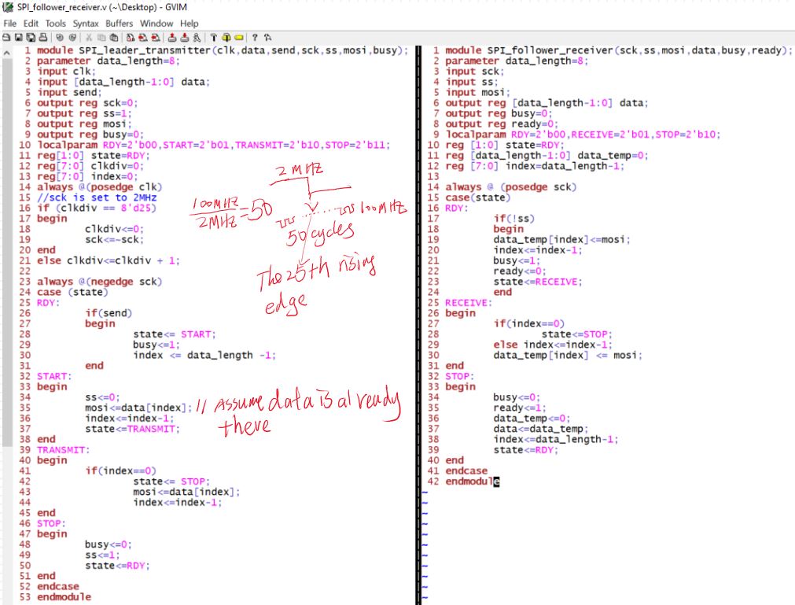Click the Load session toolbar icon

pos(172,38)
